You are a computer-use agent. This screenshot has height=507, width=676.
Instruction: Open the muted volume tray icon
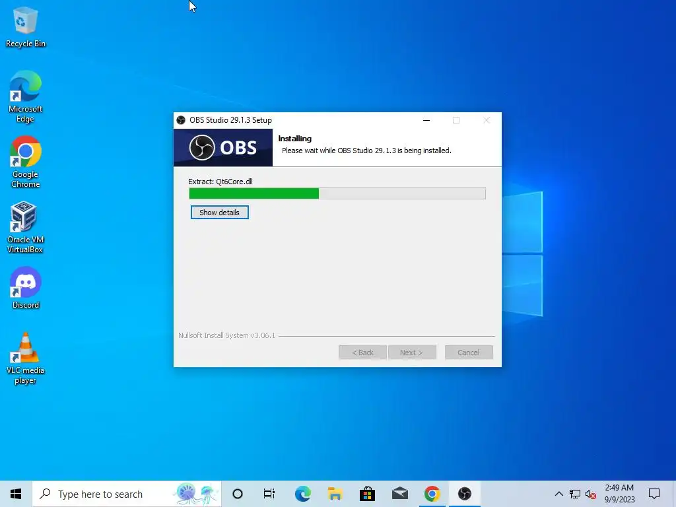tap(591, 494)
